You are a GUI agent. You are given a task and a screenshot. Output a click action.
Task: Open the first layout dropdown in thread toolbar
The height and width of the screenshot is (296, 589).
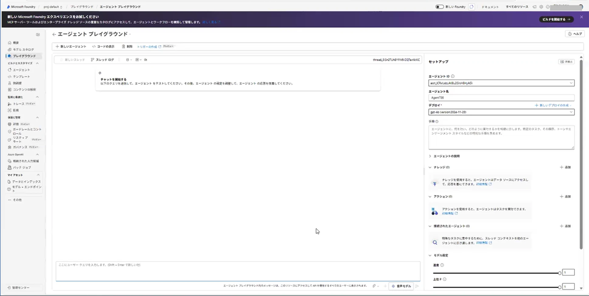tap(129, 60)
